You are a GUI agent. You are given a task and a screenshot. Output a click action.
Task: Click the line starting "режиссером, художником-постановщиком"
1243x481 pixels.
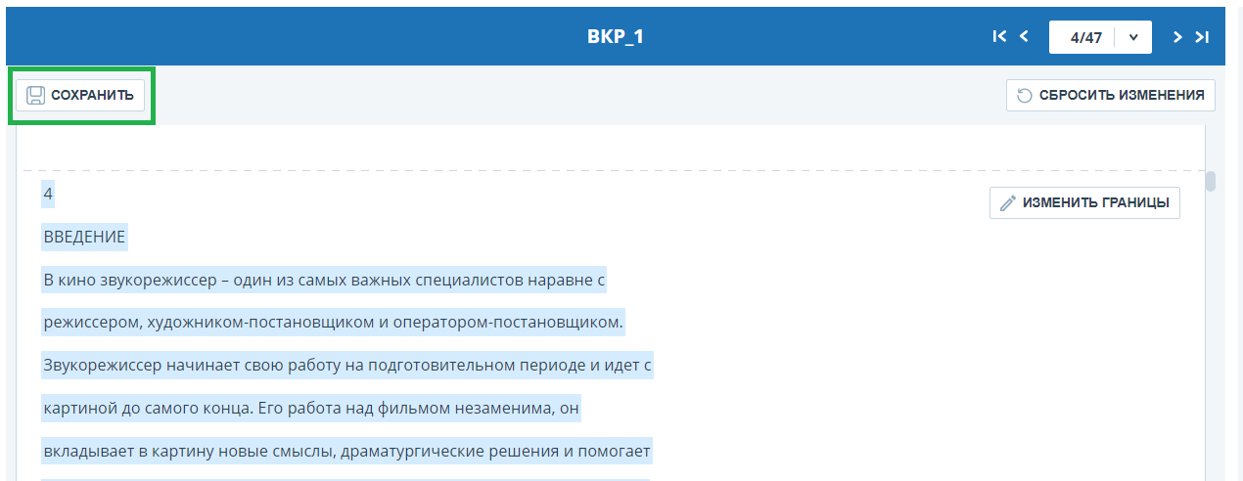pos(333,322)
